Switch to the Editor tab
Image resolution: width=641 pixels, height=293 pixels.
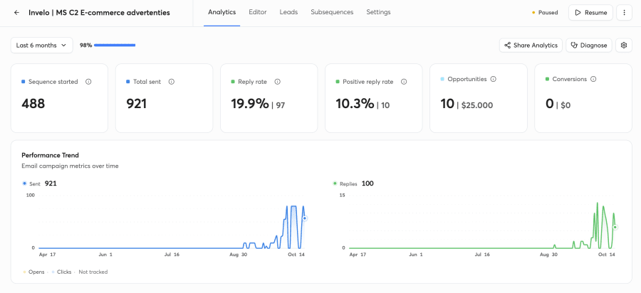coord(258,12)
